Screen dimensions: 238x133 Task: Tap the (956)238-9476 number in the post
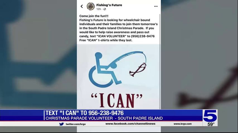[x=143, y=36]
